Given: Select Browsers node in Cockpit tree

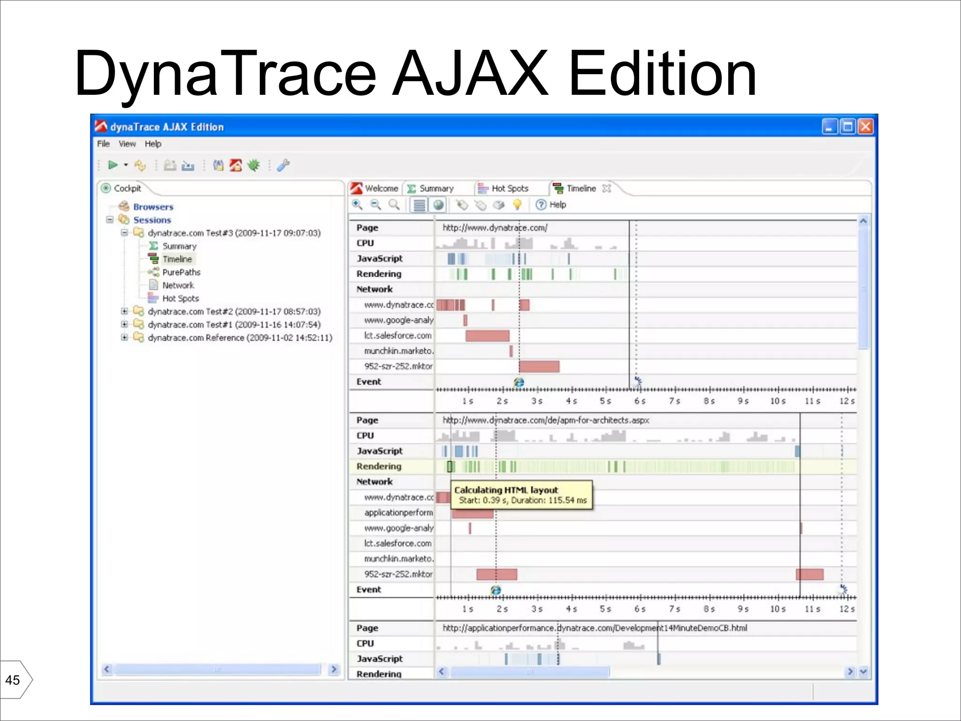Looking at the screenshot, I should [153, 207].
